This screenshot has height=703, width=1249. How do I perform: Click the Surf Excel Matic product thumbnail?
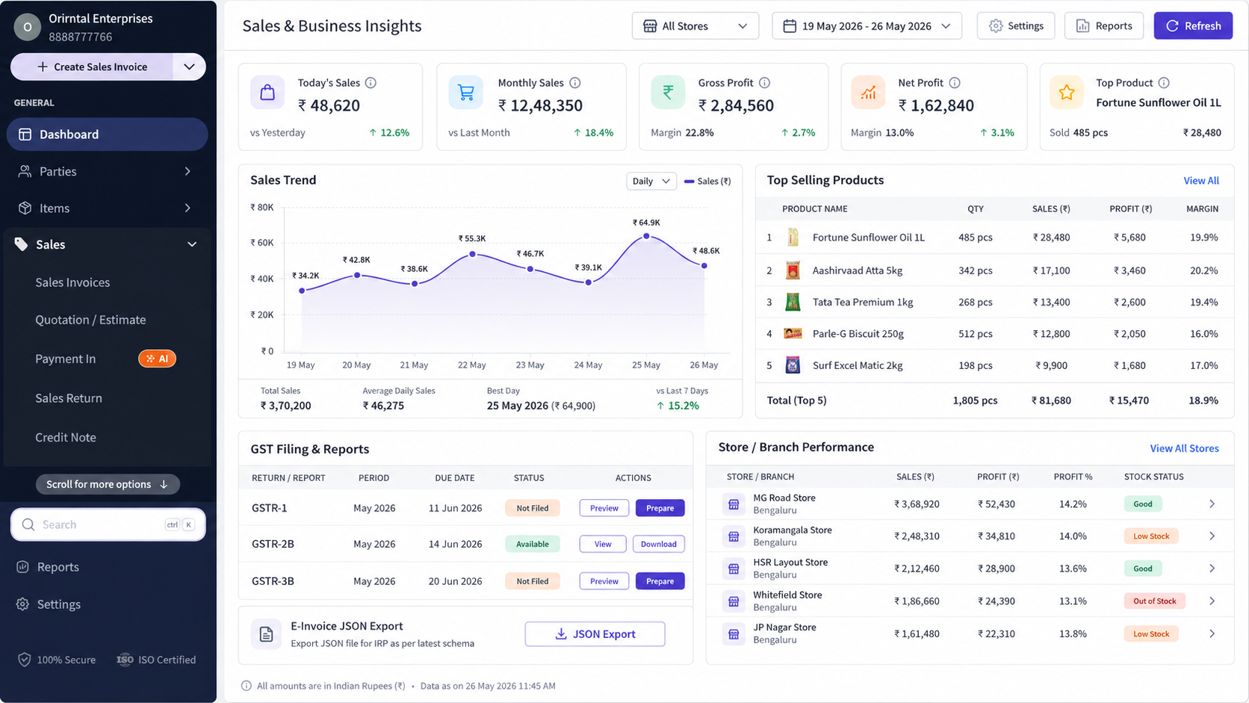(x=793, y=365)
